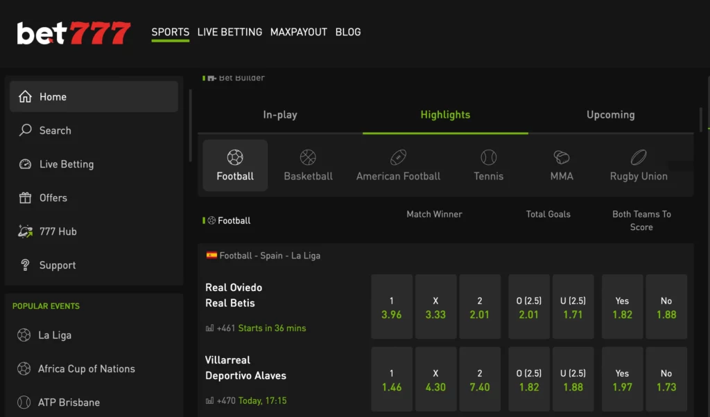
Task: Select both teams score Yes 1.82
Action: point(622,307)
